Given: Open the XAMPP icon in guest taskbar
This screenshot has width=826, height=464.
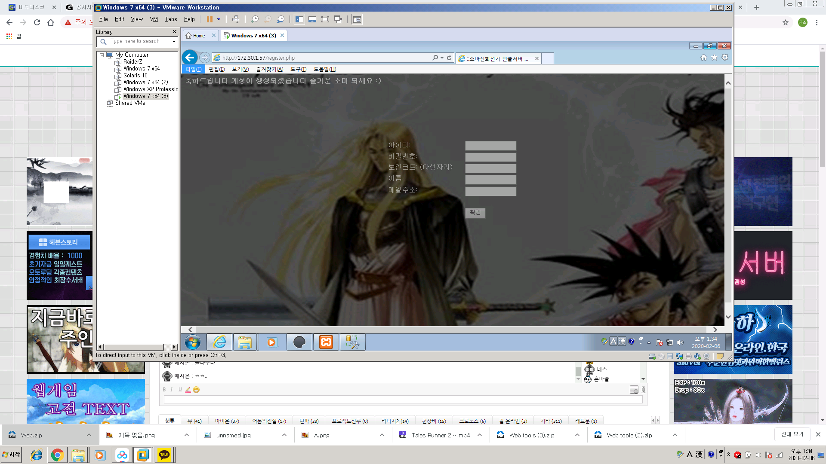Looking at the screenshot, I should [x=326, y=342].
